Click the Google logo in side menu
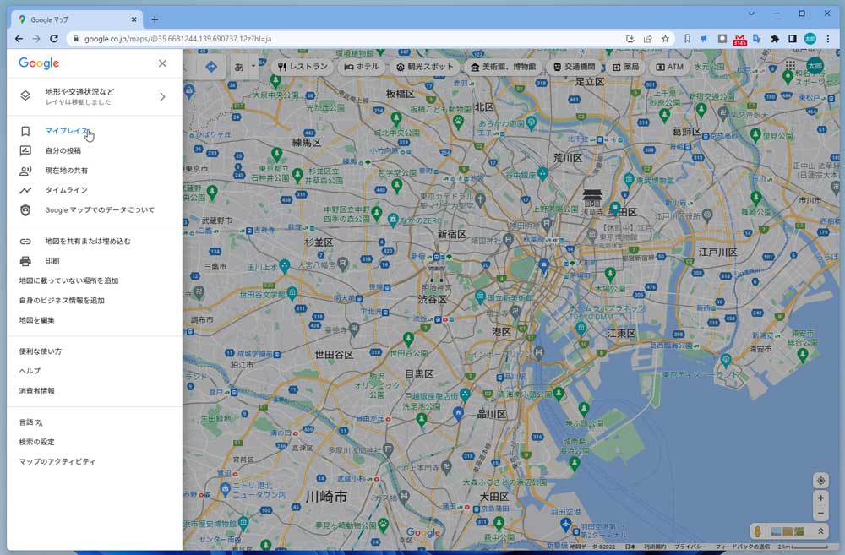845x555 pixels. click(x=39, y=63)
